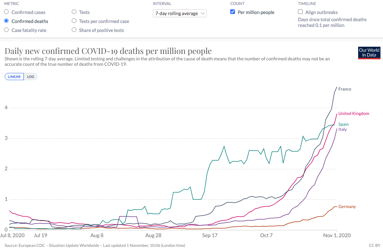Open the 7-day rolling average dropdown
The image size is (383, 249).
tap(180, 13)
